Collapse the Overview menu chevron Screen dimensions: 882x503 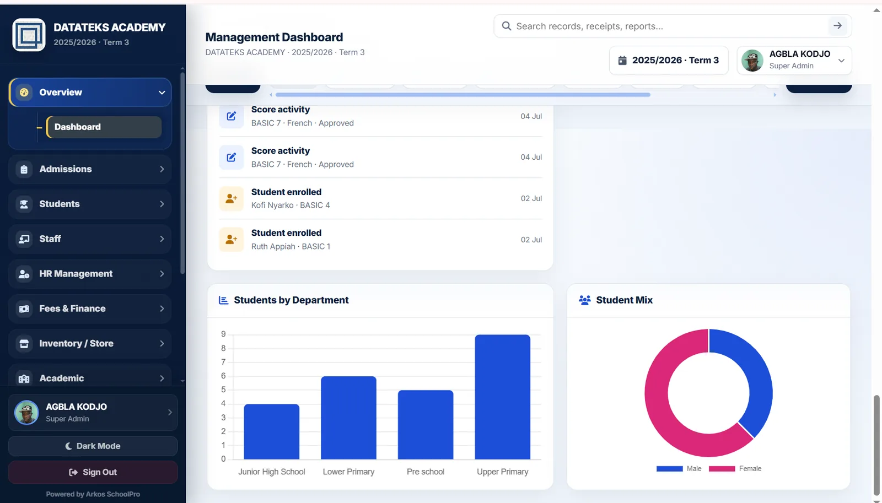[x=162, y=93]
